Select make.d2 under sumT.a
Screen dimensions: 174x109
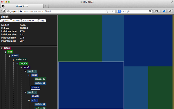(x=40, y=79)
